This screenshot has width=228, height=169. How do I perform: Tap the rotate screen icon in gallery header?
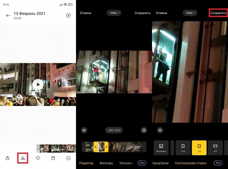(x=68, y=15)
